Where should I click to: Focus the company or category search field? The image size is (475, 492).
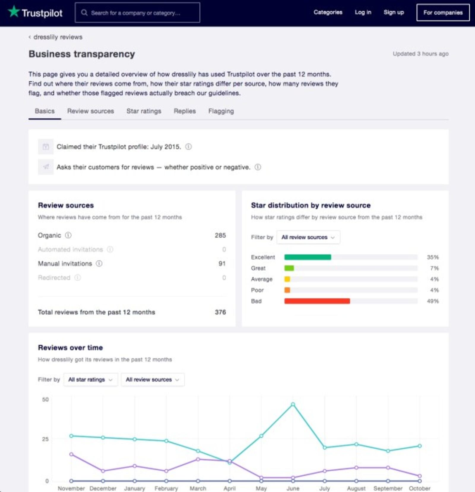click(137, 12)
